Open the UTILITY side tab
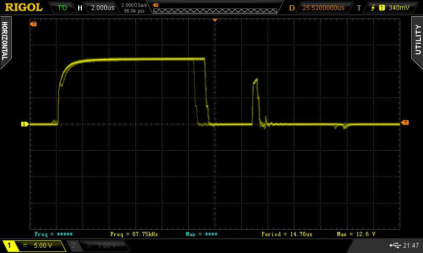The width and height of the screenshot is (423, 253). 417,40
